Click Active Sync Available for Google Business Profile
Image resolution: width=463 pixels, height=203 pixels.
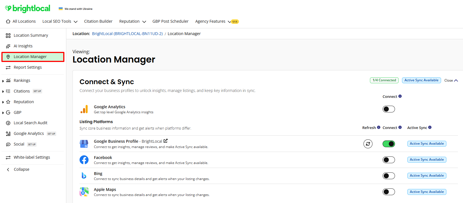pyautogui.click(x=427, y=144)
